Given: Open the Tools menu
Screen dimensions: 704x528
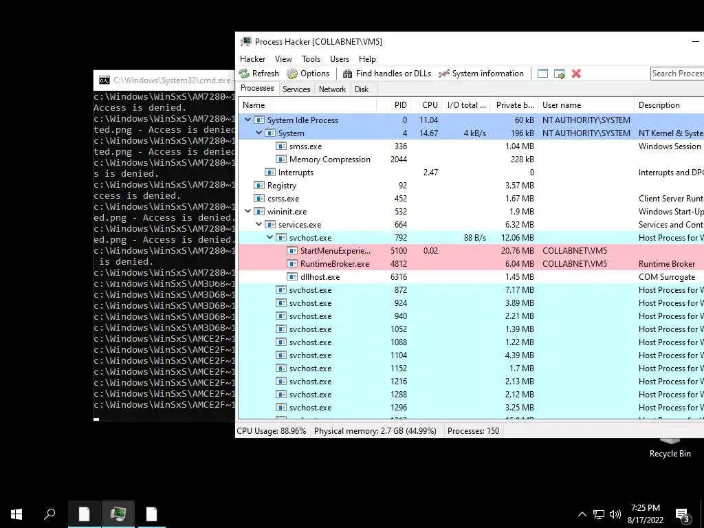Looking at the screenshot, I should tap(311, 59).
